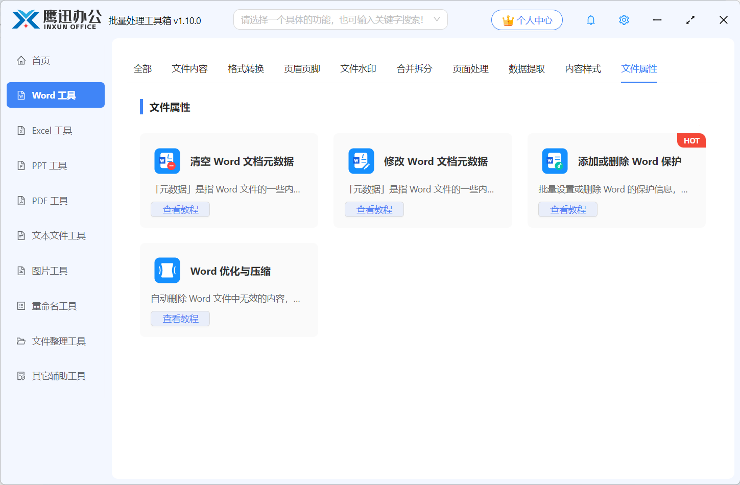Select the 全部 tab
Image resolution: width=740 pixels, height=485 pixels.
point(142,68)
